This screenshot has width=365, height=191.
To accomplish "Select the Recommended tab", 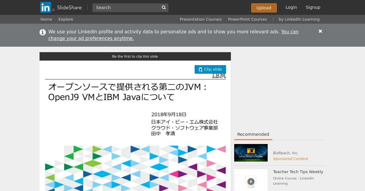I will click(x=253, y=135).
